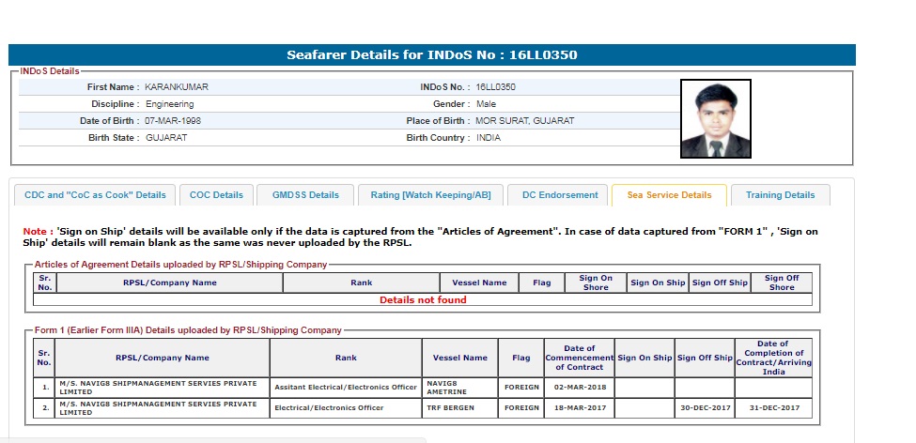Click the seafarer profile photo
Viewport: 916px width, 443px height.
pos(715,118)
